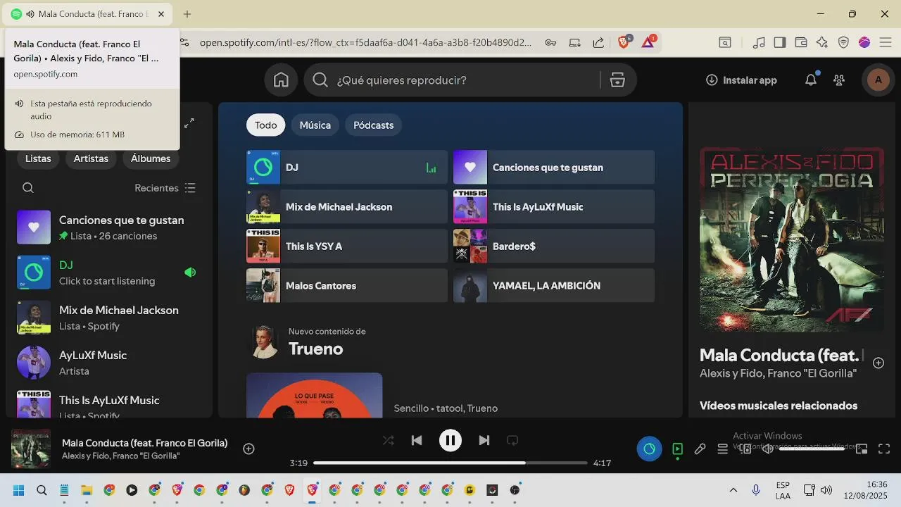Open DJ item in library sidebar
Image resolution: width=901 pixels, height=507 pixels.
pos(109,273)
